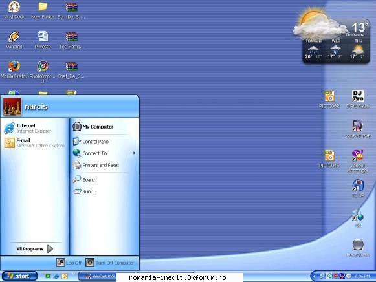The image size is (376, 282).
Task: Click the Log Off button
Action: pyautogui.click(x=69, y=263)
